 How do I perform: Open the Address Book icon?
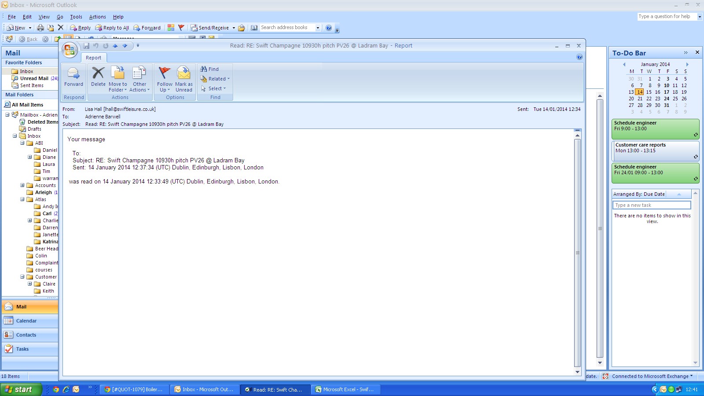[254, 28]
